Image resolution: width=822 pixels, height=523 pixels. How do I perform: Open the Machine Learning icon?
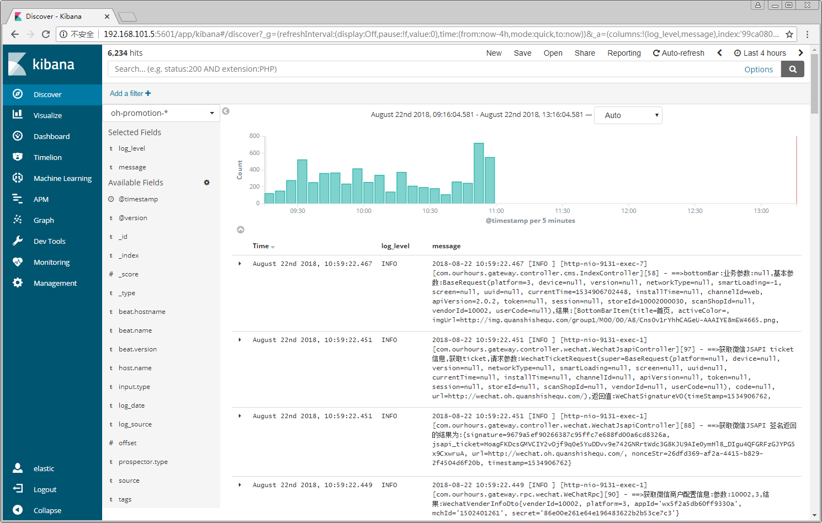(x=18, y=178)
